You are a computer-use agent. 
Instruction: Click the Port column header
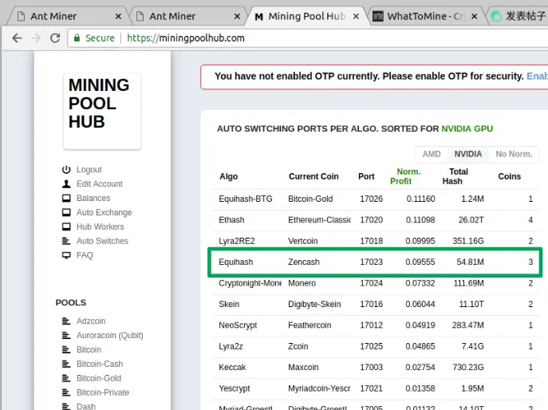[x=366, y=176]
